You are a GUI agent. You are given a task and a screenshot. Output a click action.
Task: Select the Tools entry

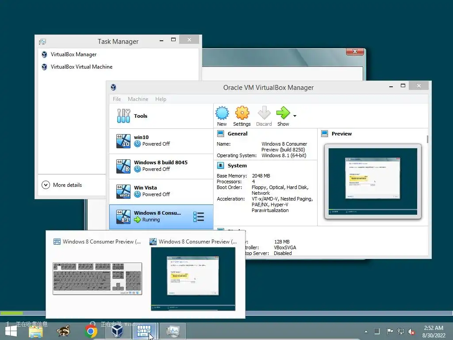[x=161, y=116]
